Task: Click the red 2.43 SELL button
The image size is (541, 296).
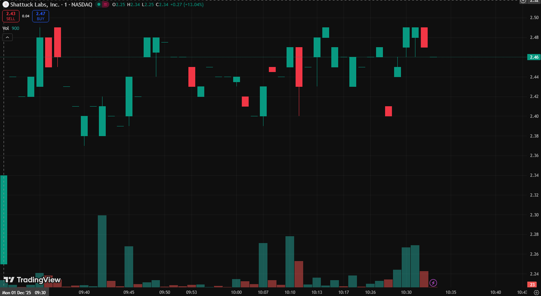Action: click(x=10, y=17)
